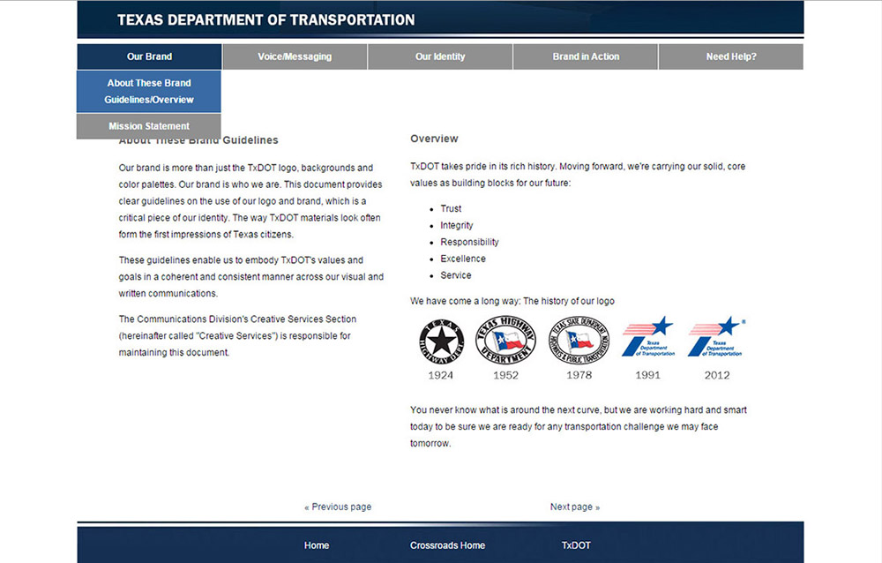Follow the Next page link
The height and width of the screenshot is (563, 882).
click(x=575, y=507)
